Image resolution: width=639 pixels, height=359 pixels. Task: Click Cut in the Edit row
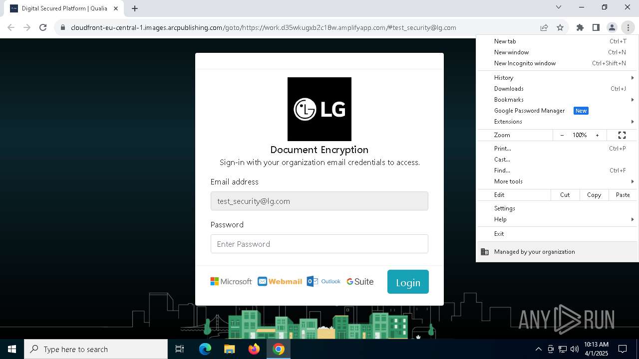click(x=565, y=195)
